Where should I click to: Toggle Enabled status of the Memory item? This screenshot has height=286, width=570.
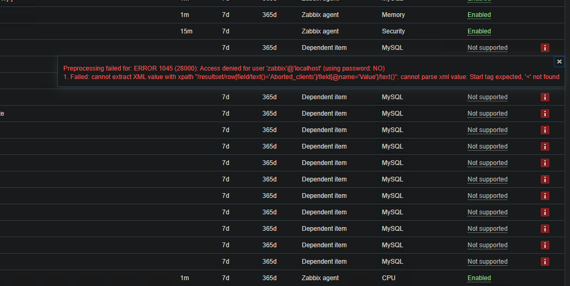(x=479, y=15)
